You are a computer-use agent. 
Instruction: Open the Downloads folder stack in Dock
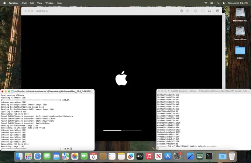tap(223, 156)
